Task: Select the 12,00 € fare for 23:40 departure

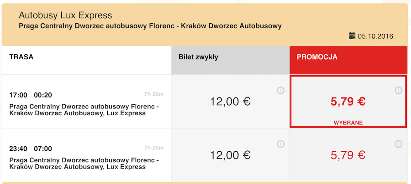Action: pyautogui.click(x=230, y=155)
